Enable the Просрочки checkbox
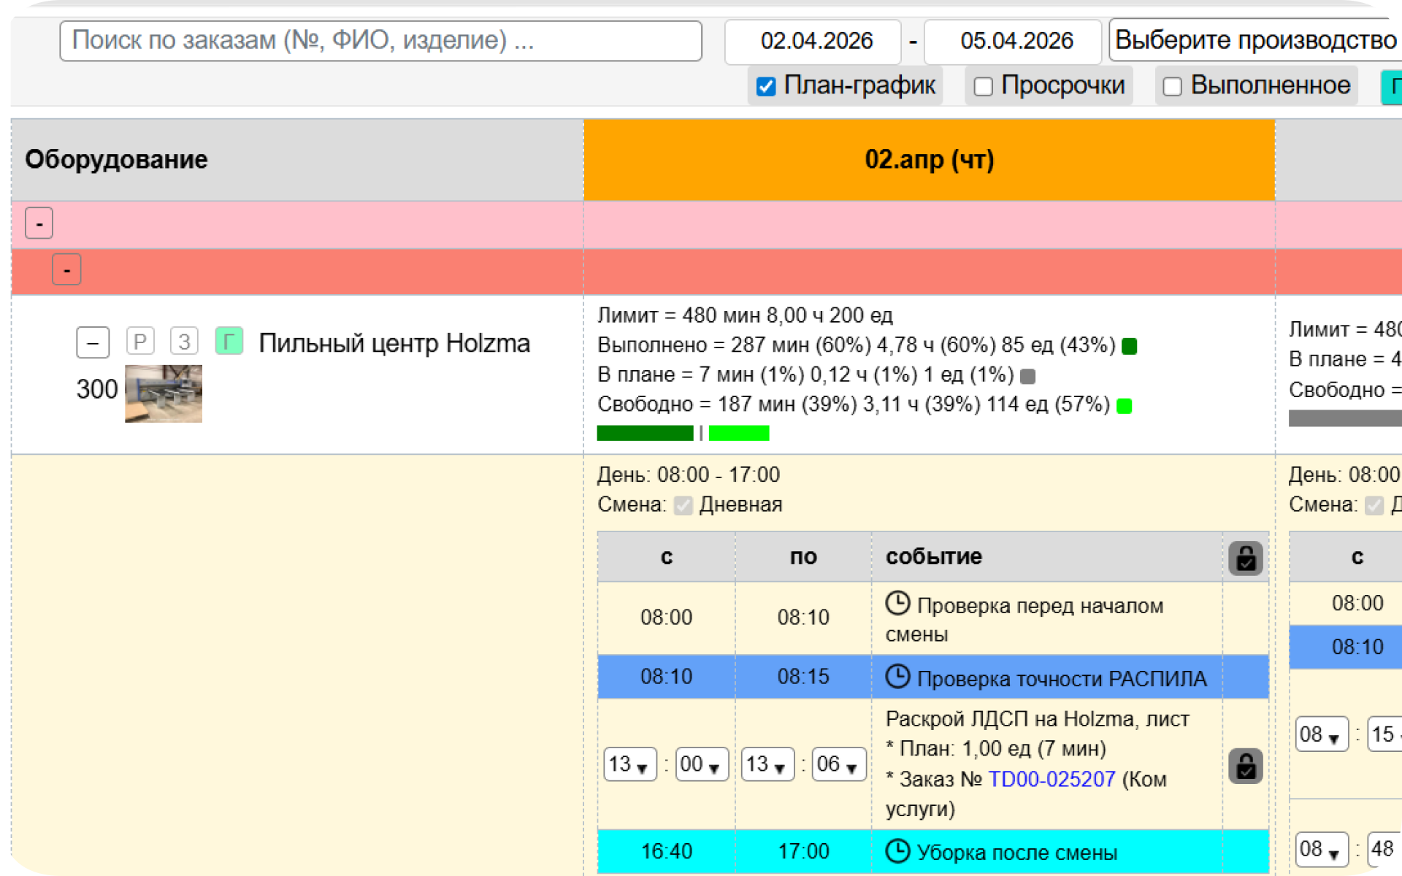 (984, 86)
